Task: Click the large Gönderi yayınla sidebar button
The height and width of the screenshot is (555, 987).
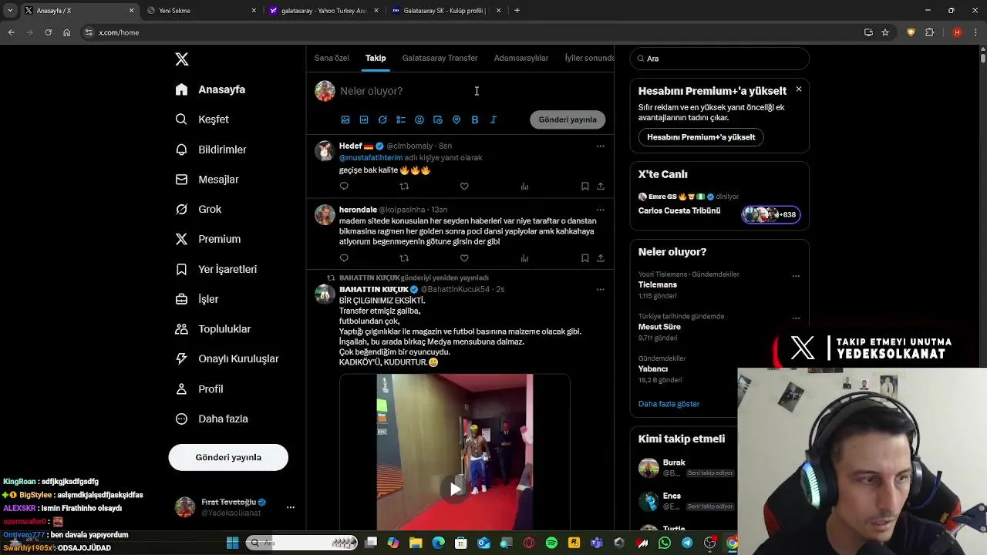Action: pos(228,457)
